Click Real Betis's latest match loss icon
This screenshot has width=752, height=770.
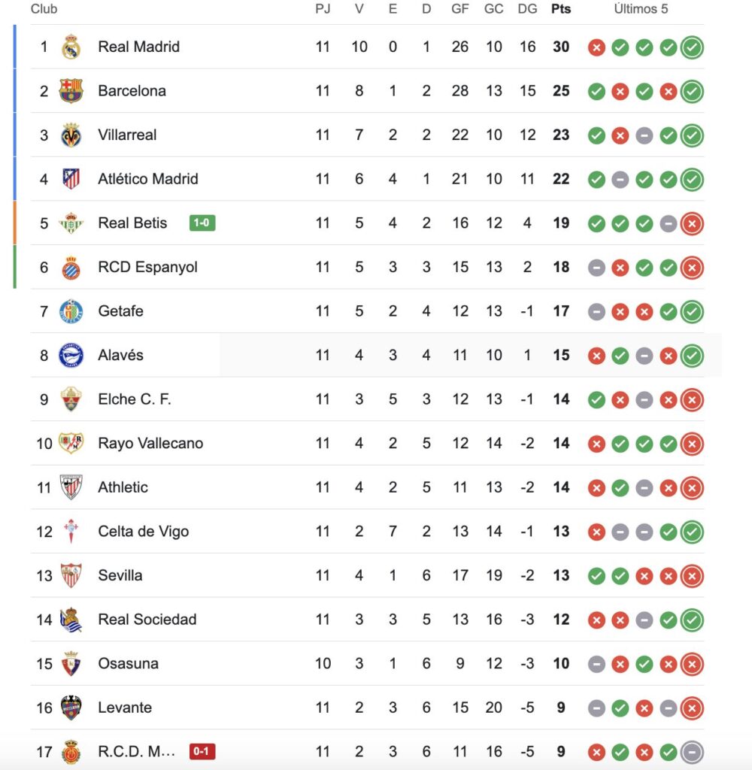(692, 223)
